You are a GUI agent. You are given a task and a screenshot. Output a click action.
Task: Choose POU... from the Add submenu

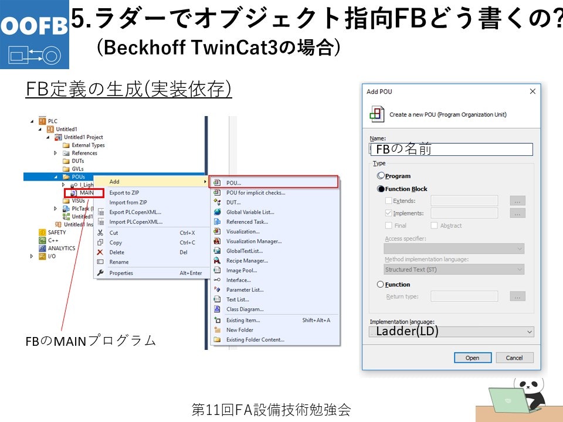point(274,182)
